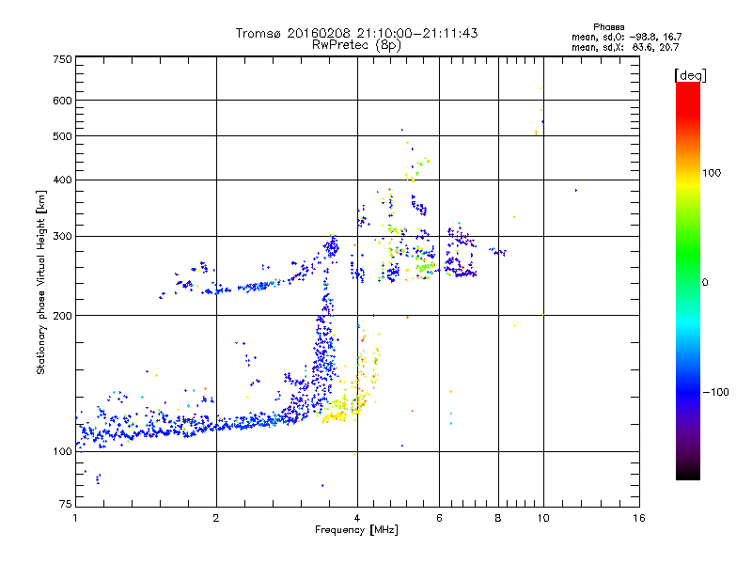Click x-axis tick label '8'
This screenshot has height=564, width=752.
498,518
